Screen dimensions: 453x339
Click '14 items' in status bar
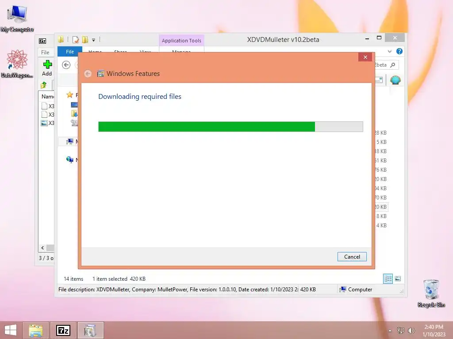(73, 279)
